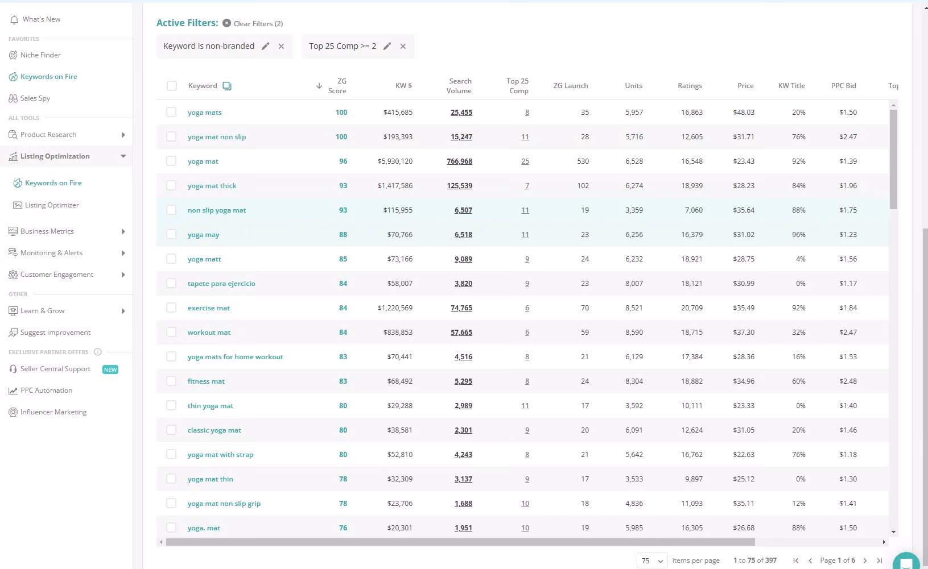
Task: Click the Listing Optimizer sidebar icon
Action: [x=18, y=205]
